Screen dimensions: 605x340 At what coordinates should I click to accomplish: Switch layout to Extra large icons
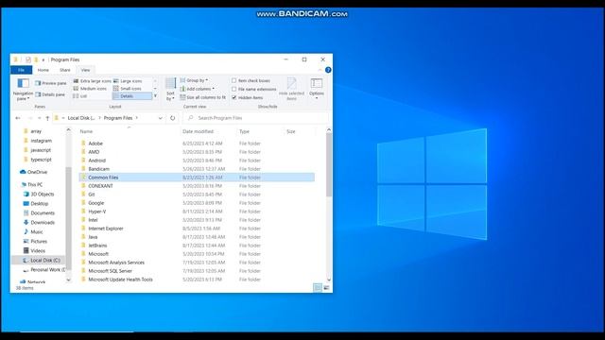tap(93, 81)
